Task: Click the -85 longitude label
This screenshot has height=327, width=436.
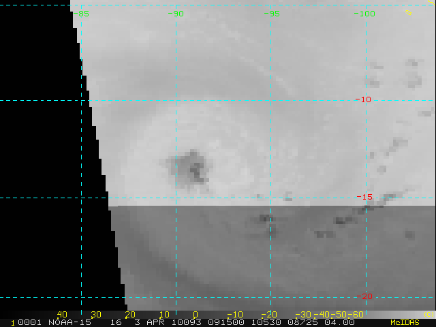Action: coord(82,13)
